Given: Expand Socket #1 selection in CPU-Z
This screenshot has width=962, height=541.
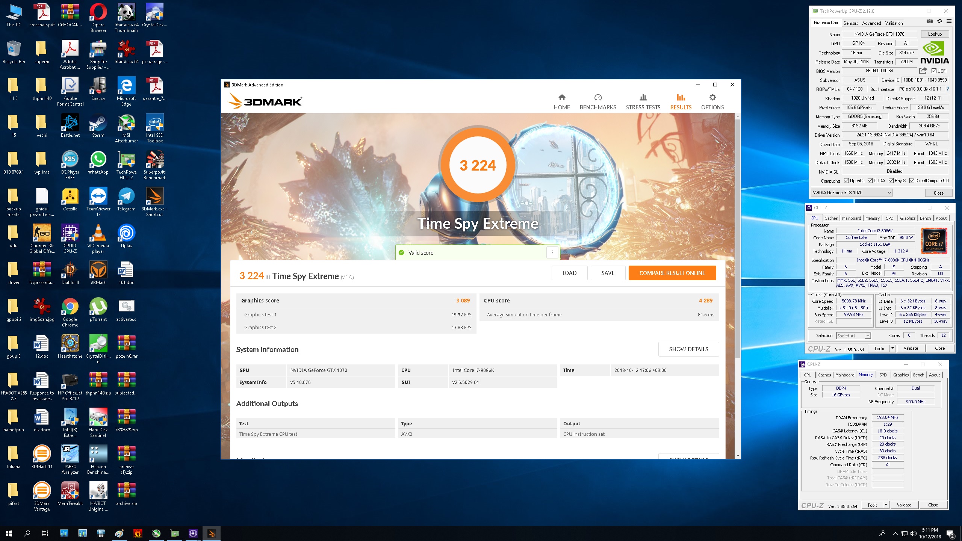Looking at the screenshot, I should (867, 335).
